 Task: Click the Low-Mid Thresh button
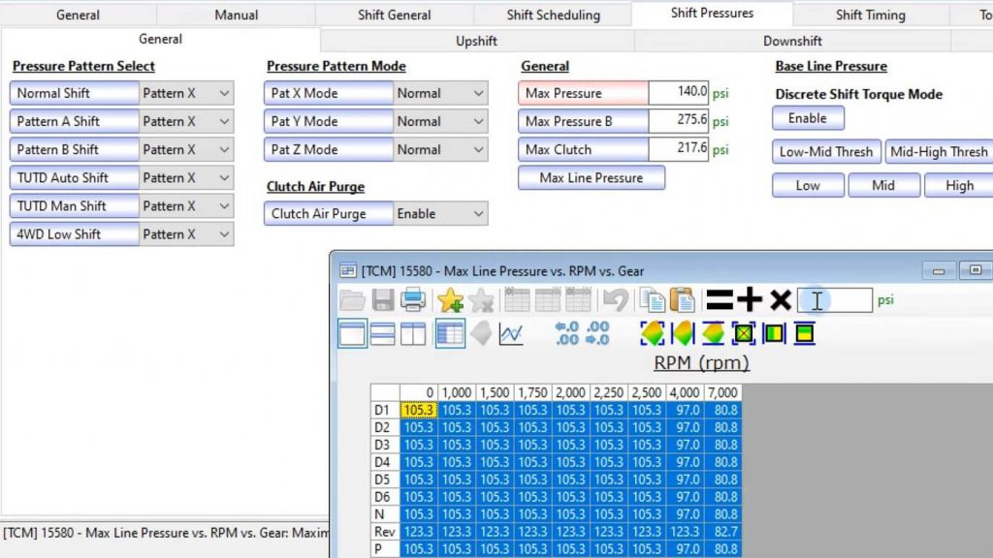[826, 152]
